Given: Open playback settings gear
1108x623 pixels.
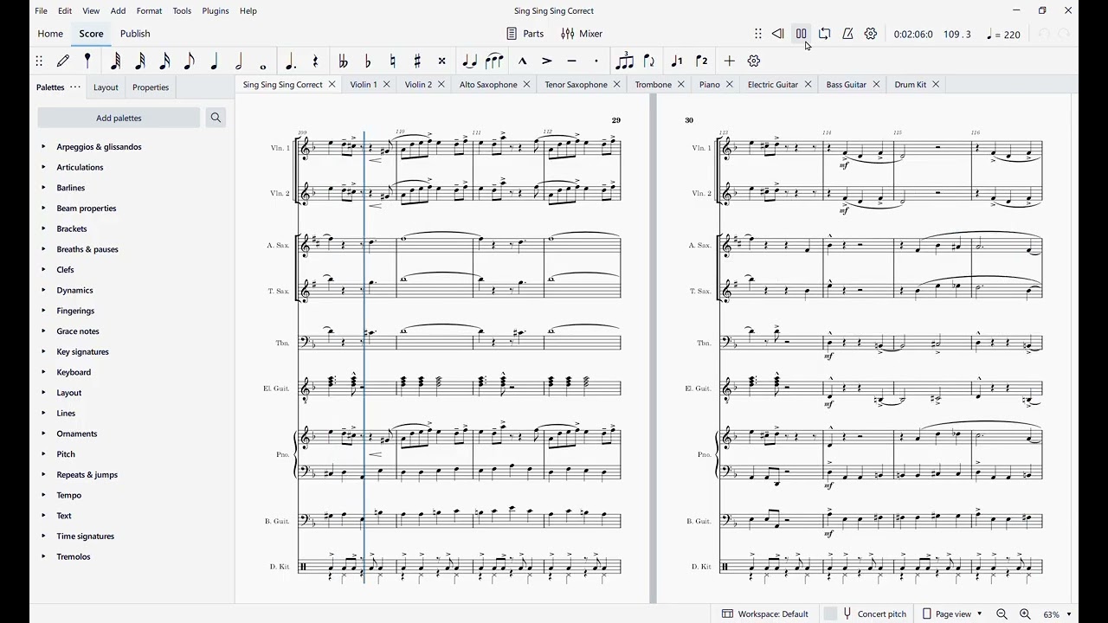Looking at the screenshot, I should coord(871,34).
